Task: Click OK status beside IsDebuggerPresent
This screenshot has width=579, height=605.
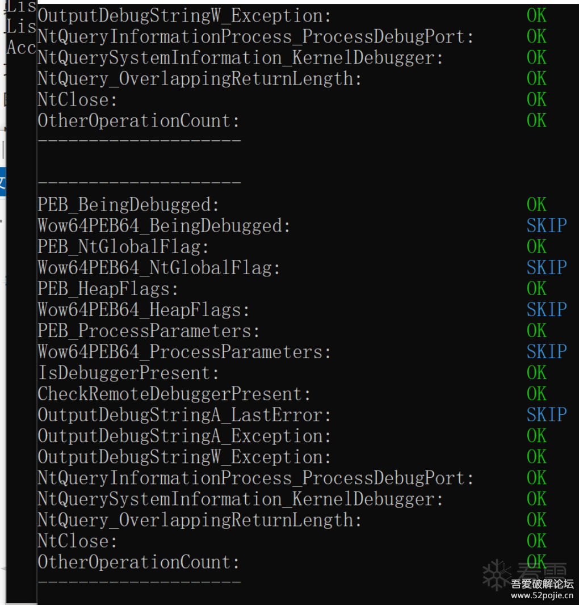Action: click(x=536, y=373)
